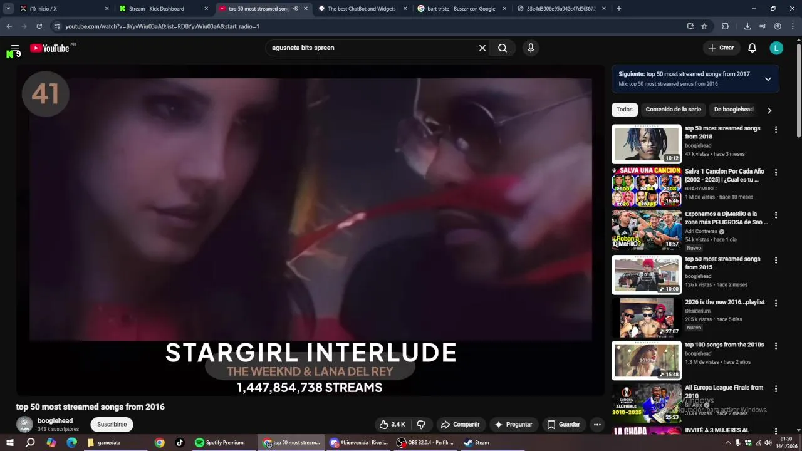Open the Chrome profile icon in toolbar
This screenshot has width=802, height=451.
tap(778, 26)
